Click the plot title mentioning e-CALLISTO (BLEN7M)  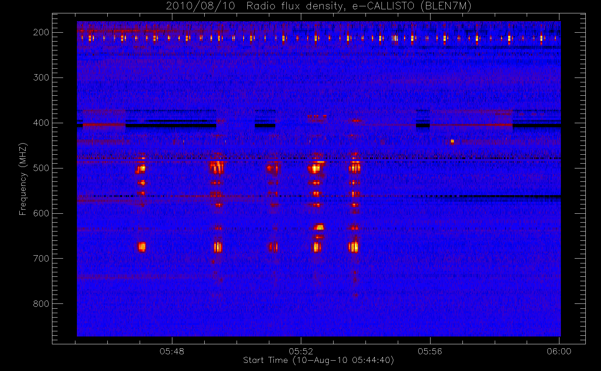318,6
